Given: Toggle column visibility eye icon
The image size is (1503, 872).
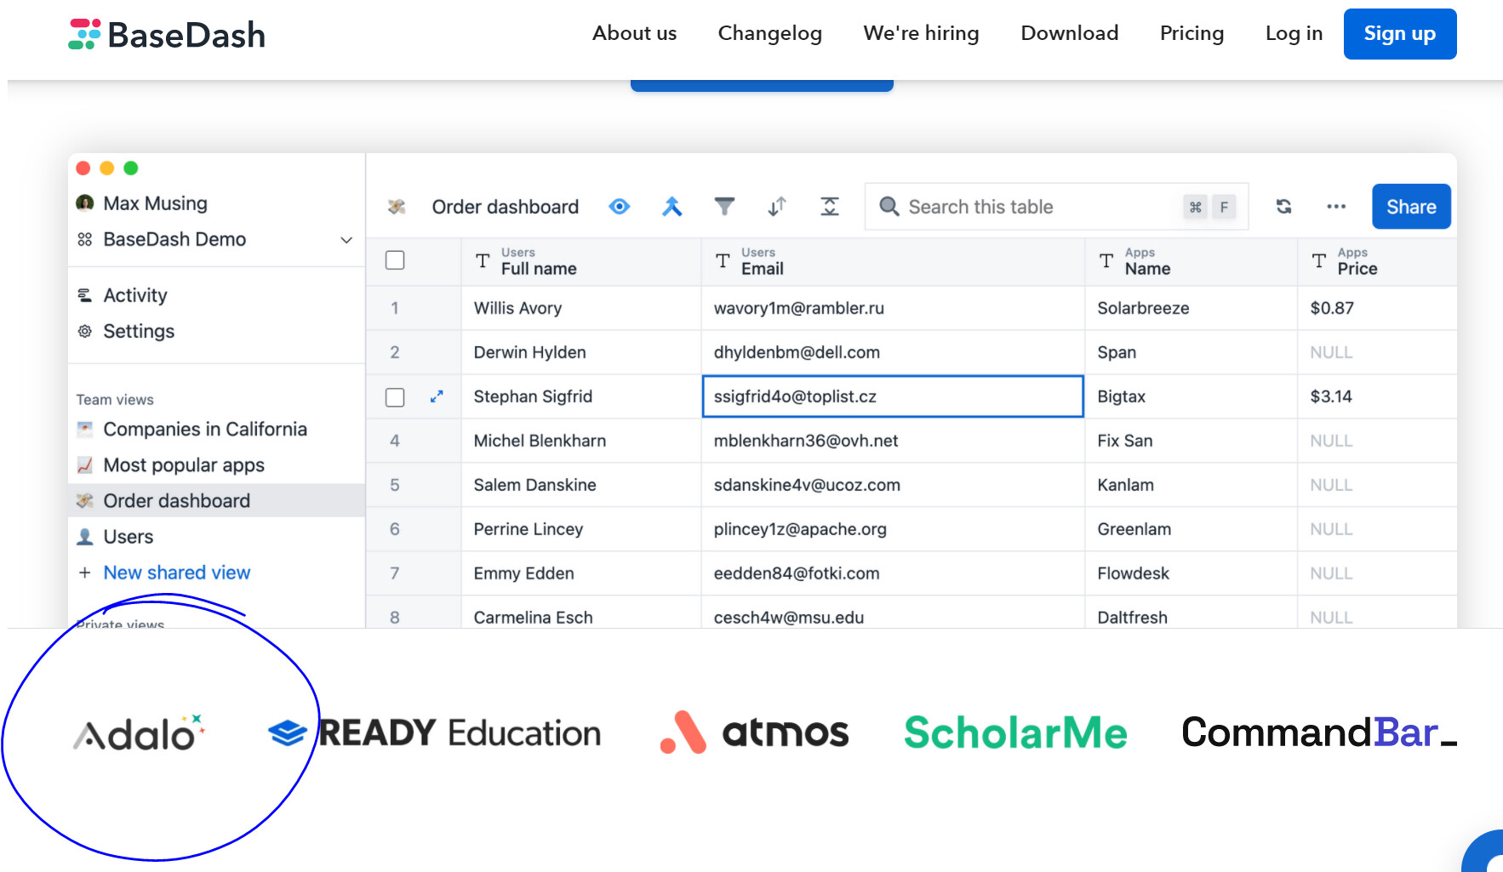Looking at the screenshot, I should click(620, 207).
